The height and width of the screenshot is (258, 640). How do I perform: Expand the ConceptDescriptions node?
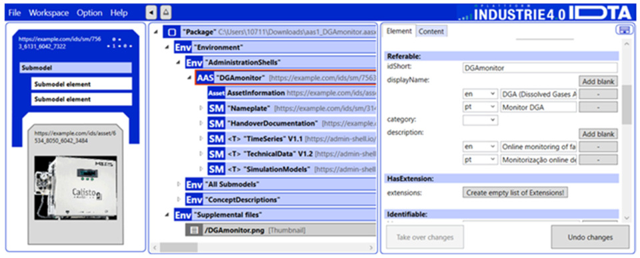point(178,199)
